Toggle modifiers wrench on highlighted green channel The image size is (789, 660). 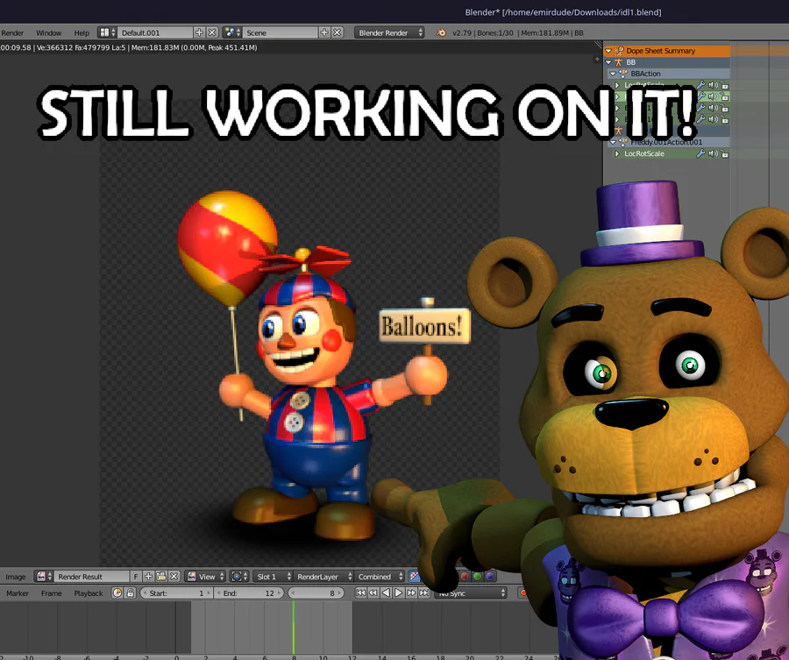(700, 96)
